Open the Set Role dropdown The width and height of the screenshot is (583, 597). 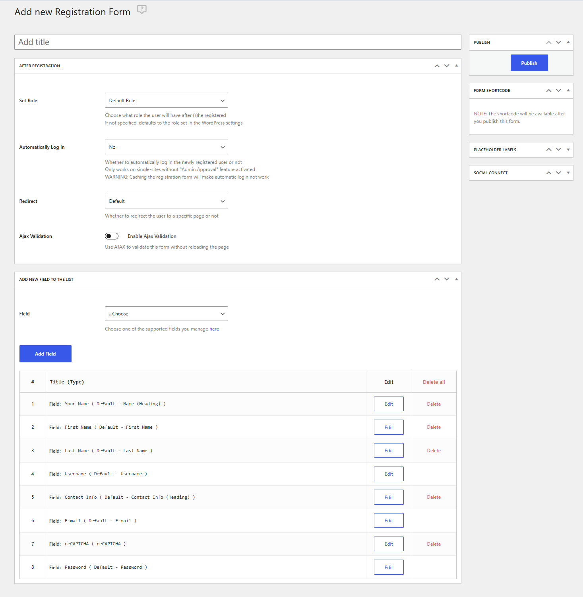[x=167, y=101]
